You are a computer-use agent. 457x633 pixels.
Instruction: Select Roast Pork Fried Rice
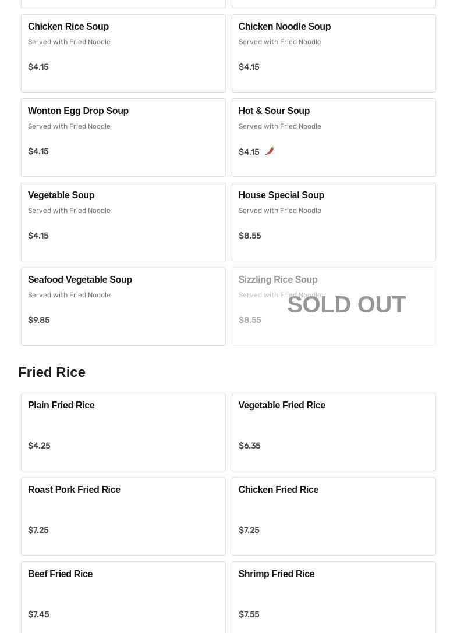pyautogui.click(x=123, y=516)
